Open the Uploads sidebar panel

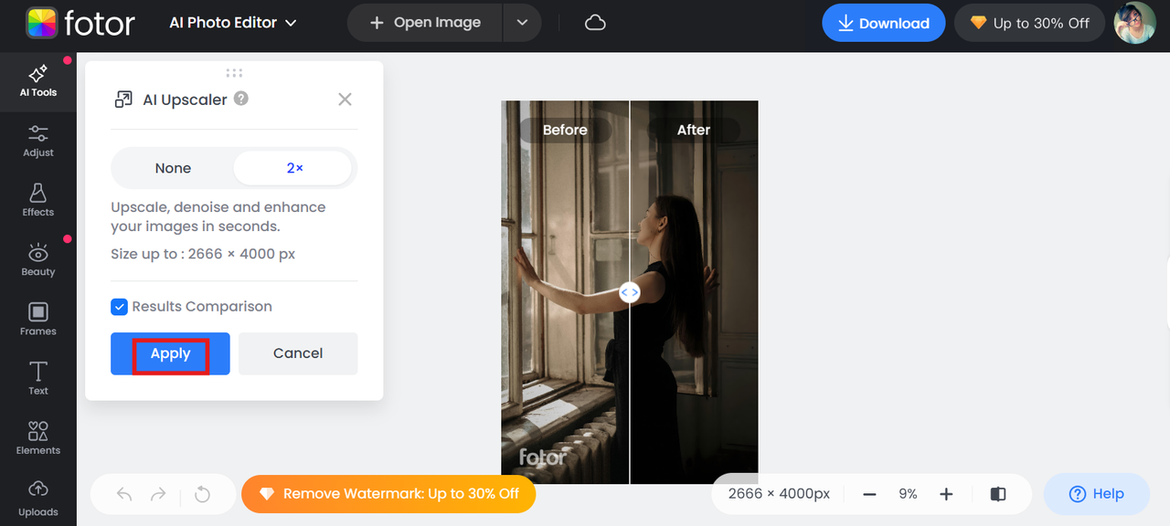tap(38, 499)
